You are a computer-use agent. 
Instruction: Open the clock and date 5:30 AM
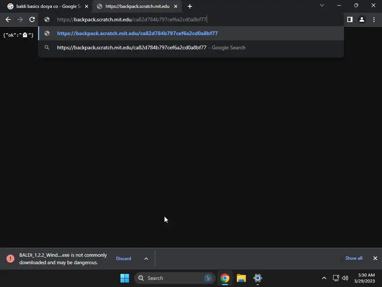[364, 278]
